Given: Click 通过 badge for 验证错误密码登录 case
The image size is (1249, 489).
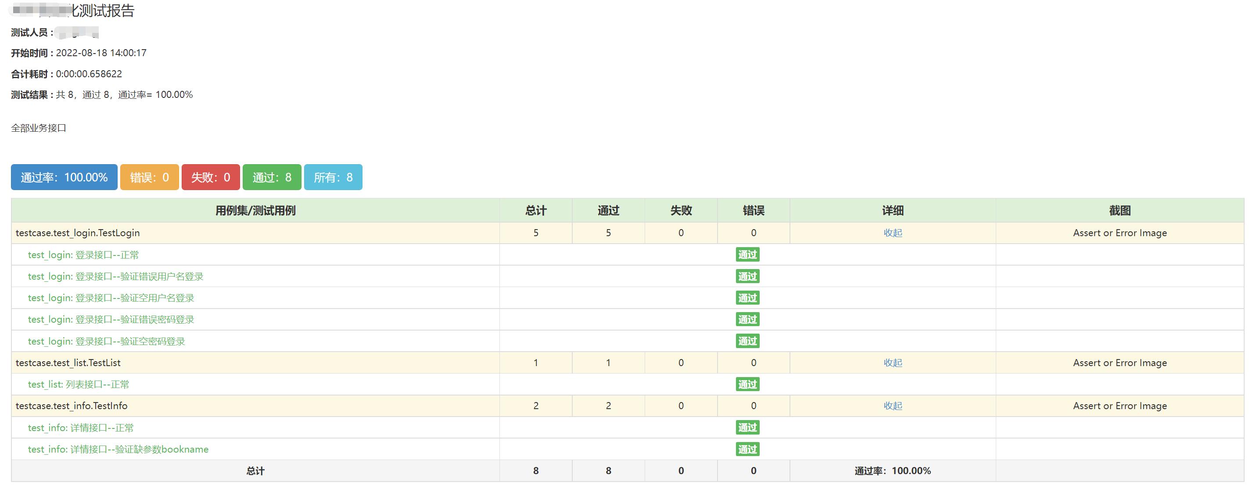Looking at the screenshot, I should (747, 319).
